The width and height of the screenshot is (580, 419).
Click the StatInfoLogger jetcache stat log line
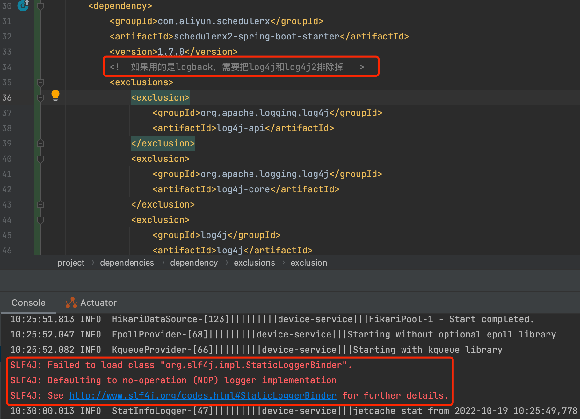[x=294, y=411]
